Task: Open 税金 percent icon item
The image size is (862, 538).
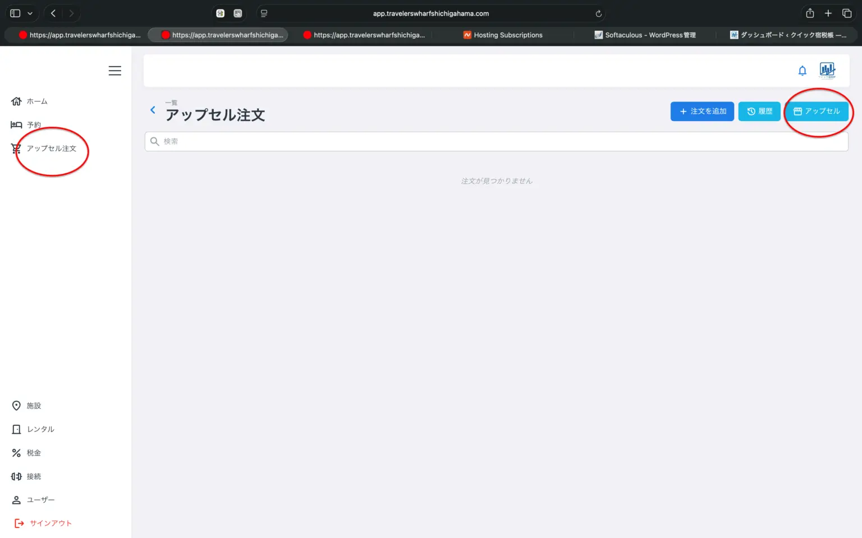Action: [34, 453]
